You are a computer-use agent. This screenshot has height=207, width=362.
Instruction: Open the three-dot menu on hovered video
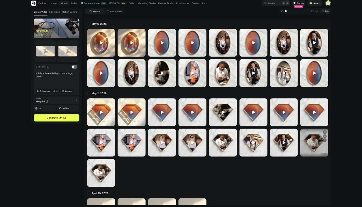coord(325,140)
